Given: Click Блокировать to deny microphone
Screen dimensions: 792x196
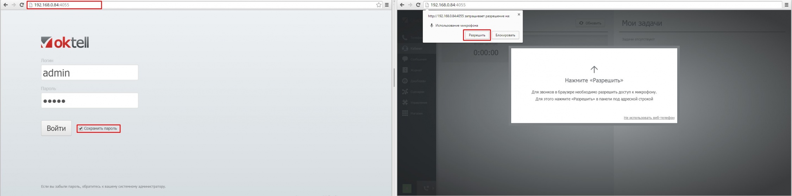Looking at the screenshot, I should point(505,35).
